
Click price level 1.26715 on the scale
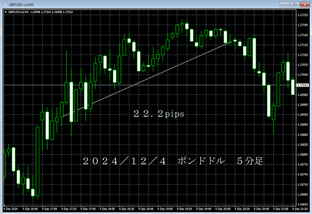pyautogui.click(x=303, y=185)
